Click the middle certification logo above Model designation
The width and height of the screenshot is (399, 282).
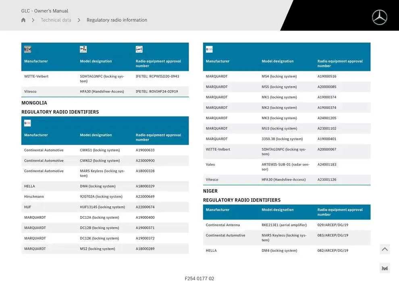coord(83,50)
